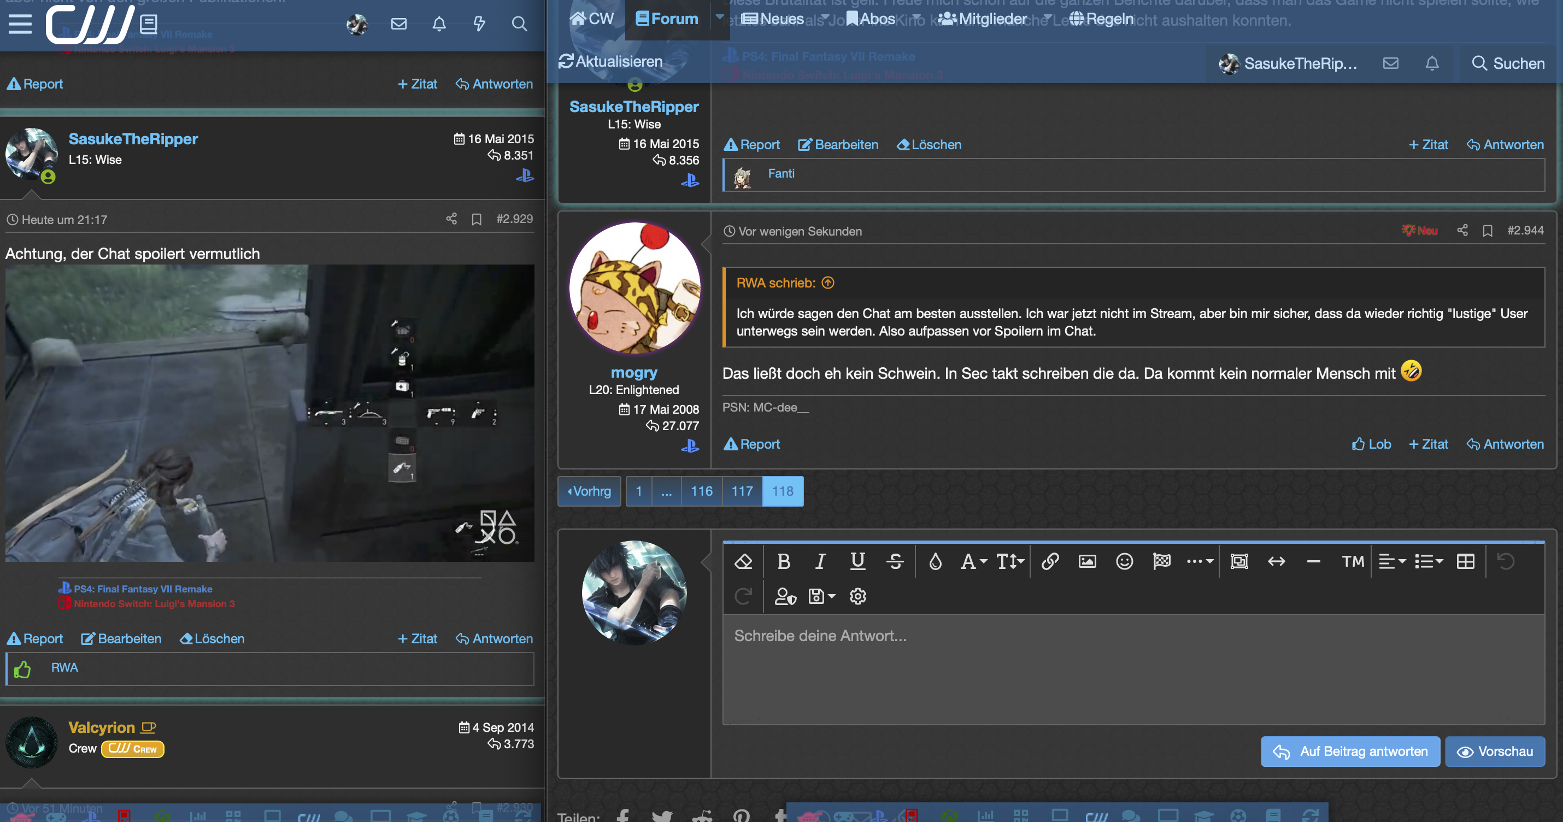This screenshot has height=822, width=1563.
Task: Click the double-arrow icon in editor toolbar
Action: tap(1276, 561)
